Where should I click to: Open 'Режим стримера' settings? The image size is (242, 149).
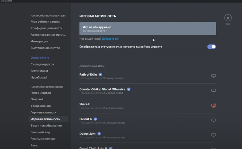tap(43, 139)
